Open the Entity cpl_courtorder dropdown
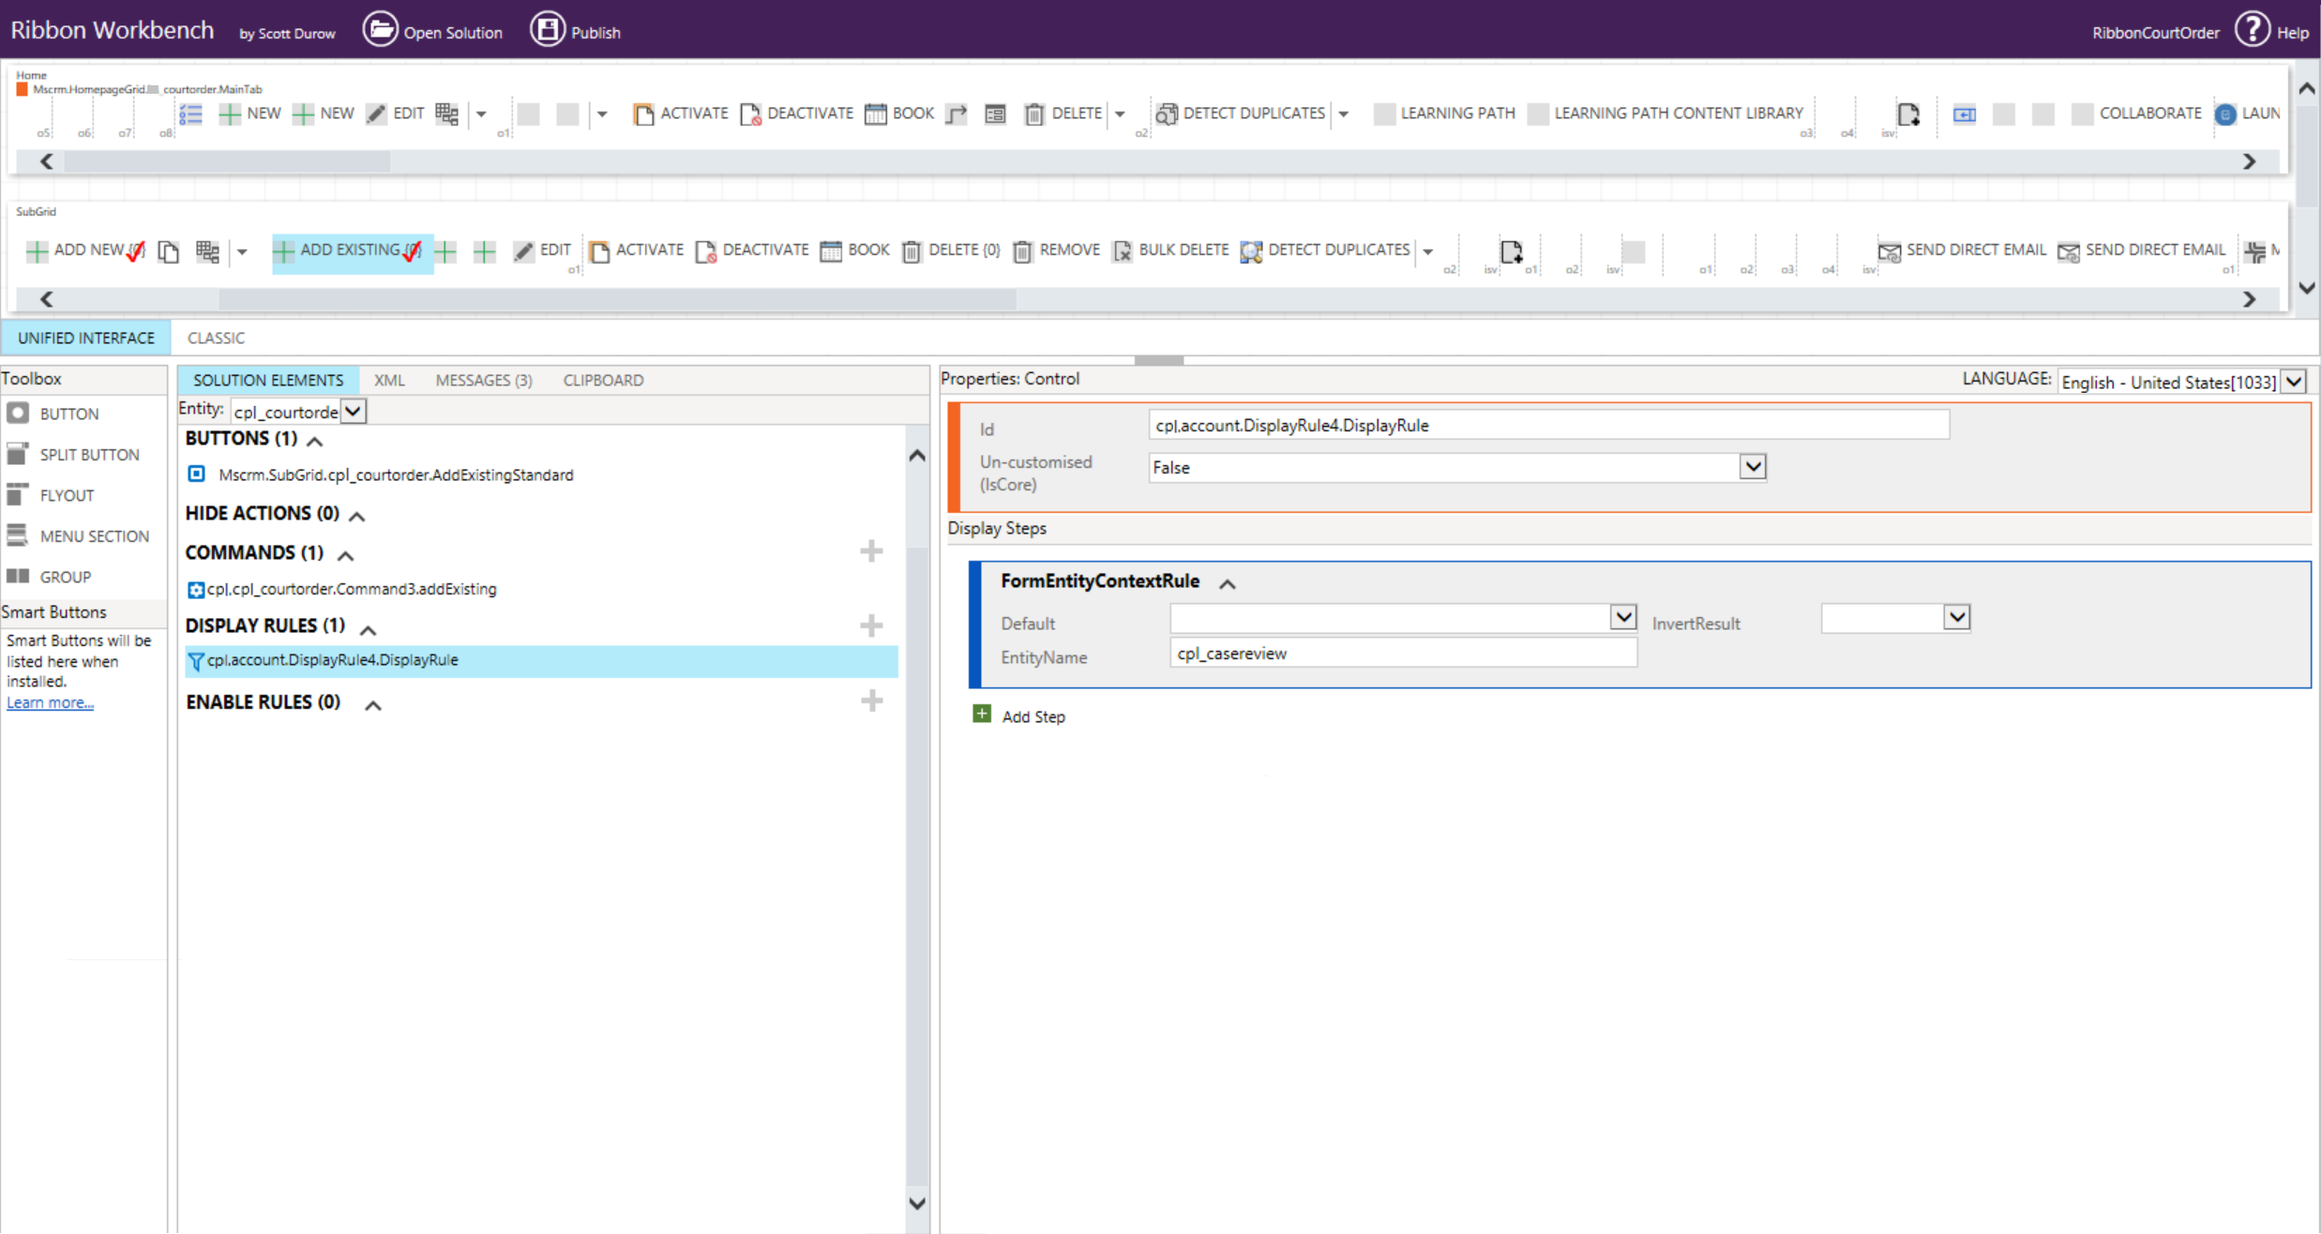The width and height of the screenshot is (2321, 1234). (x=353, y=412)
